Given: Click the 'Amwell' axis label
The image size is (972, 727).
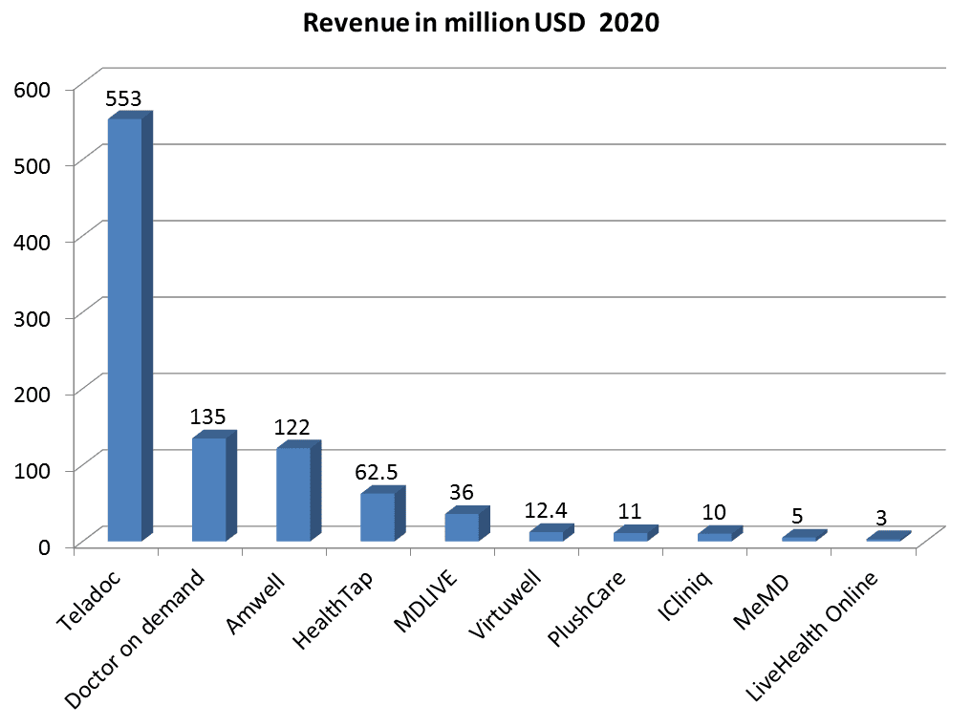Looking at the screenshot, I should click(255, 604).
